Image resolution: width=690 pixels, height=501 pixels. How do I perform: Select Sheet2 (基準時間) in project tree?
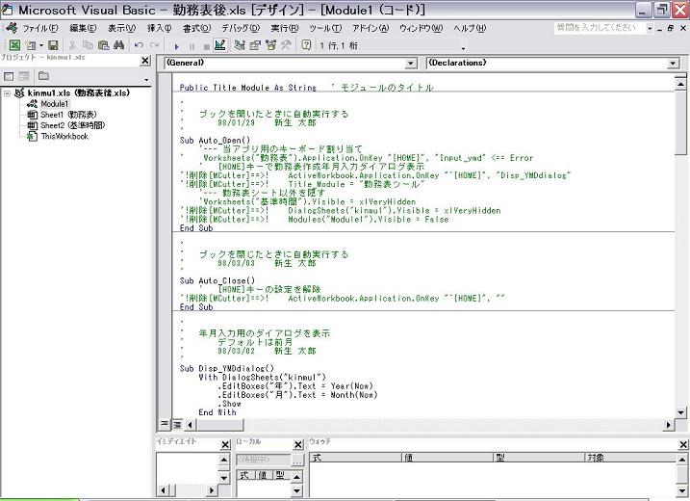tap(72, 125)
